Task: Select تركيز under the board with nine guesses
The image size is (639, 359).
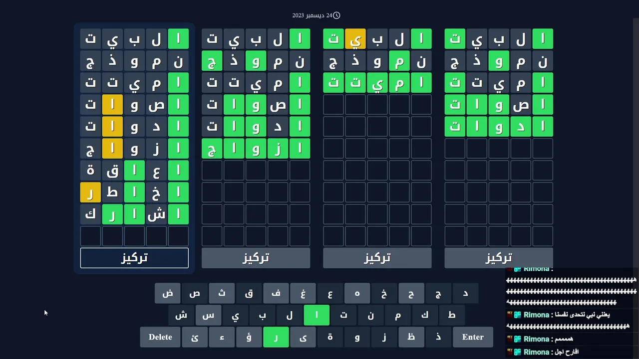Action: (x=134, y=258)
